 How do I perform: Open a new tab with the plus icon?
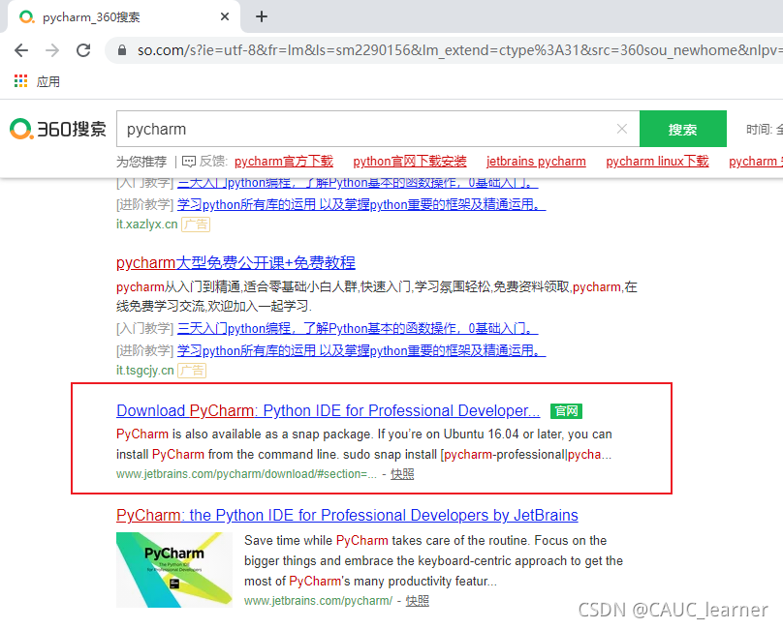262,16
